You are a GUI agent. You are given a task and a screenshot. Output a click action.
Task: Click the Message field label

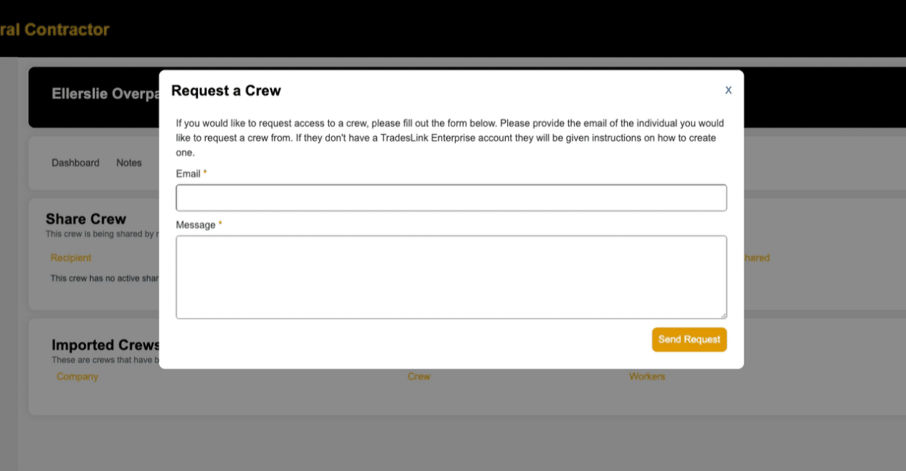pos(196,225)
